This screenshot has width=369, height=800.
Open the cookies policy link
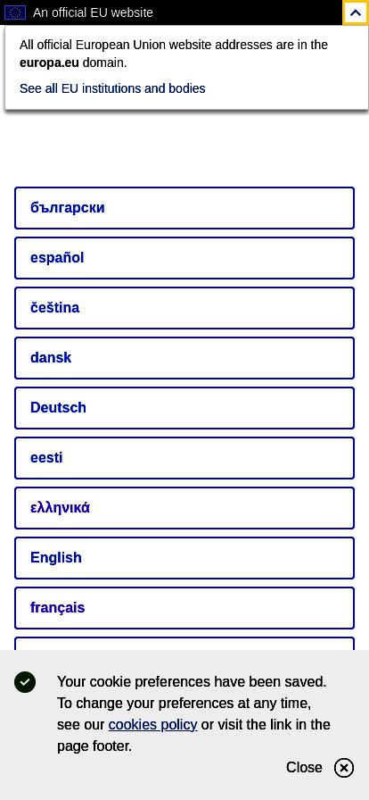153,724
